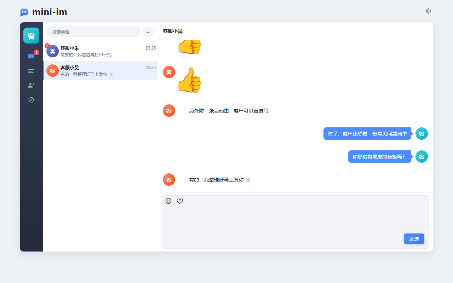Open the emoji picker smiley icon
Viewport: 453px width, 283px height.
tap(168, 201)
